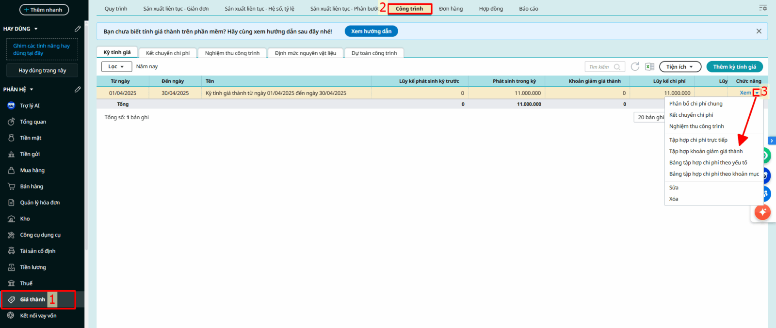Edit PHÂN HỆ section with pencil icon
Viewport: 776px width, 328px height.
click(78, 90)
